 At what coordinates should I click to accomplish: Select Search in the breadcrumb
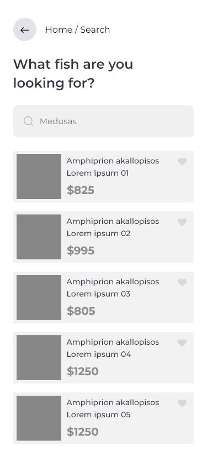click(95, 29)
